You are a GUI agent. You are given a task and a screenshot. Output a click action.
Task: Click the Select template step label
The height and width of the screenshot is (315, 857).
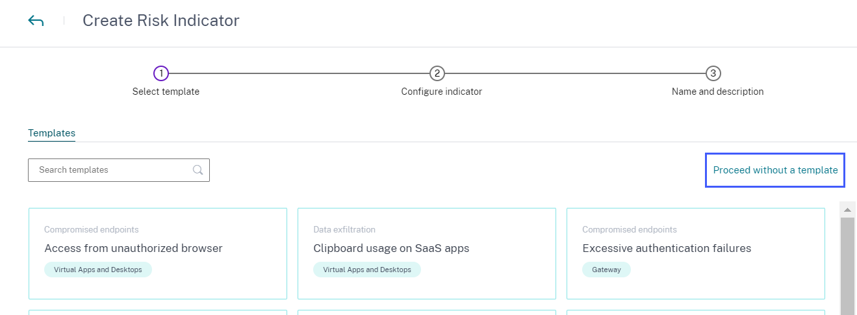tap(166, 92)
